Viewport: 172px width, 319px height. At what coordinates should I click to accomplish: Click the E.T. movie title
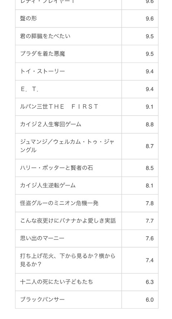[29, 89]
